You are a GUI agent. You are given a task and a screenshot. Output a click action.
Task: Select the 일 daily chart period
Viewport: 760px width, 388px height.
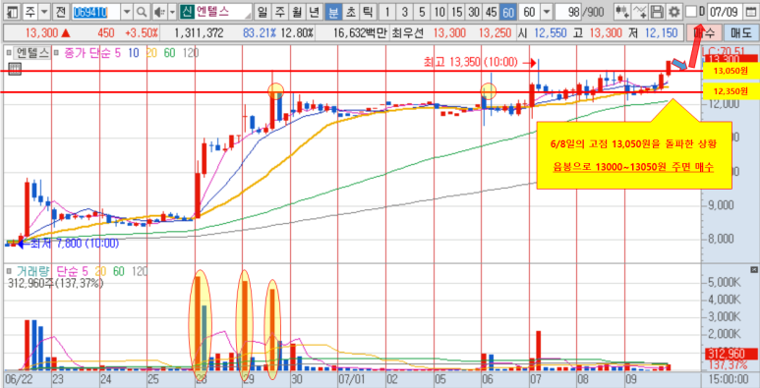pos(263,12)
